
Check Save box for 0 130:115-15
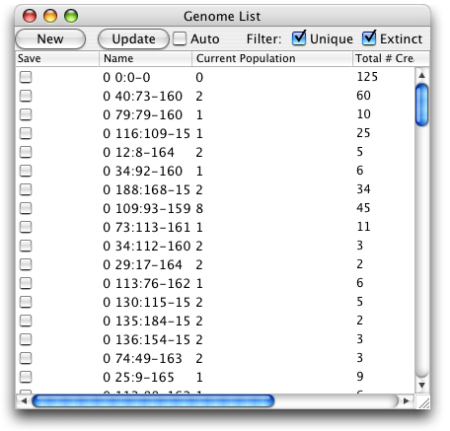click(x=26, y=302)
